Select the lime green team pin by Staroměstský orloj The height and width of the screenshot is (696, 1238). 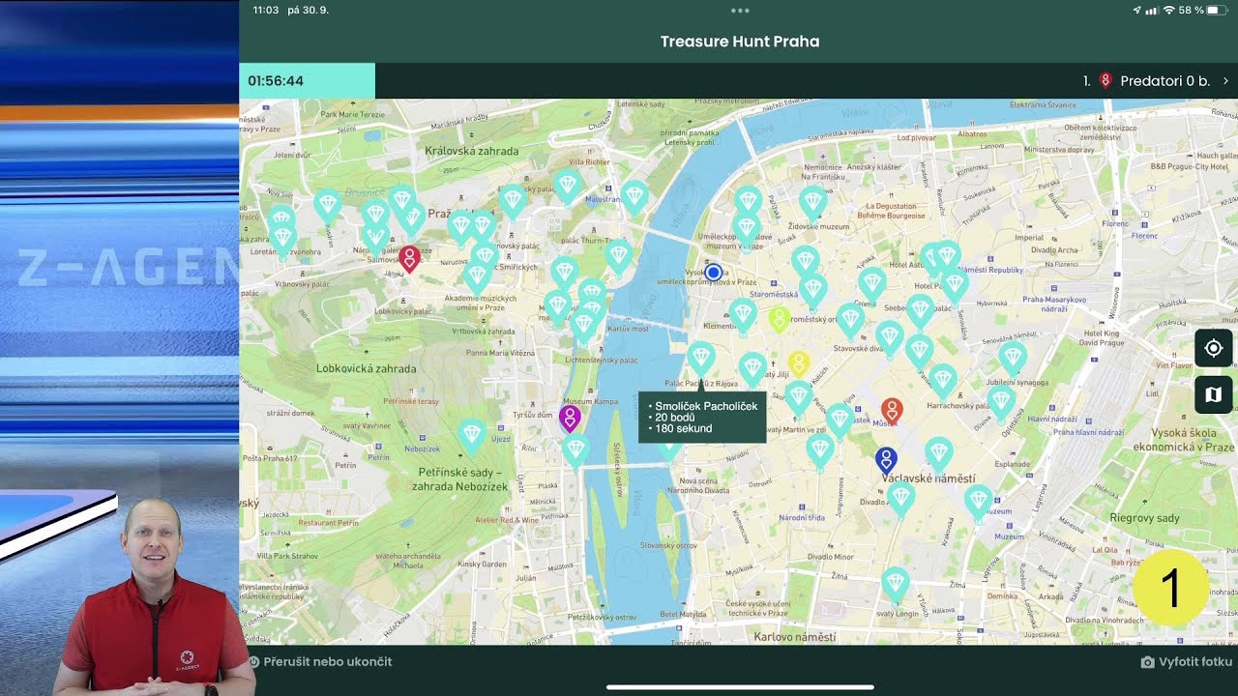[x=780, y=319]
